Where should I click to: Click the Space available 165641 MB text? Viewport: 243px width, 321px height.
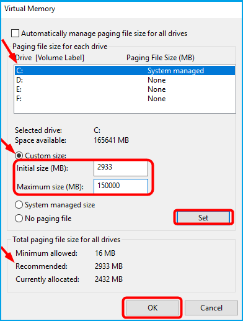point(111,140)
